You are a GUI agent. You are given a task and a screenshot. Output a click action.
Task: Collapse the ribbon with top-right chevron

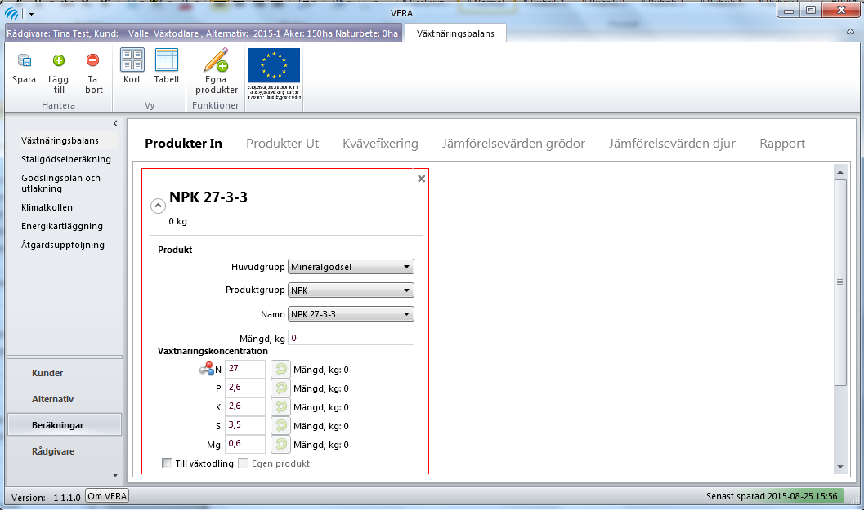(850, 33)
